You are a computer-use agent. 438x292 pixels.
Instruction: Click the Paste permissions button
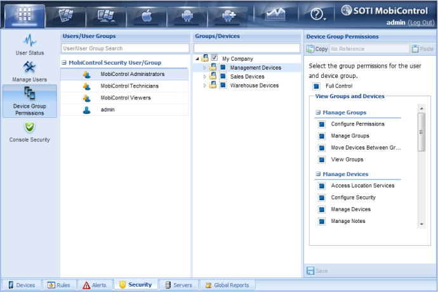(423, 49)
